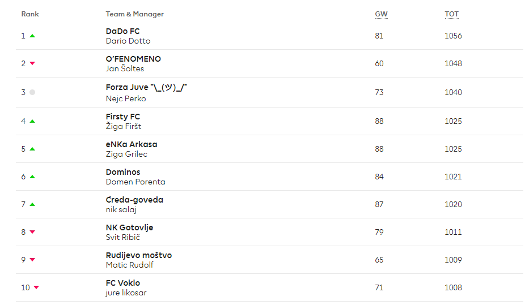Screen dimensions: 525x305
Task: Open the DaDo FC team link
Action: click(x=122, y=31)
